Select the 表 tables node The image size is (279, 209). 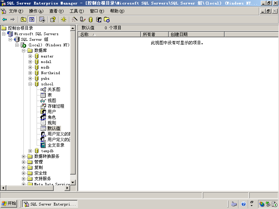coord(50,95)
